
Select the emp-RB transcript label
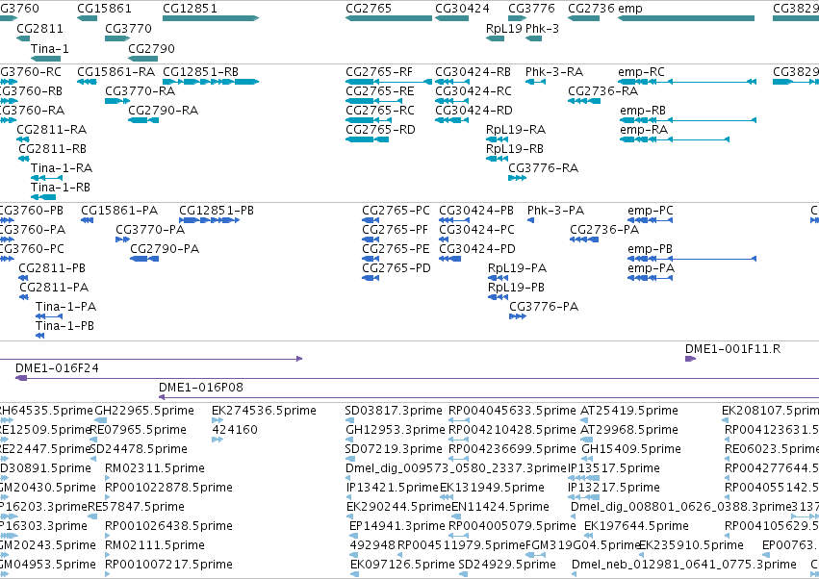coord(643,111)
